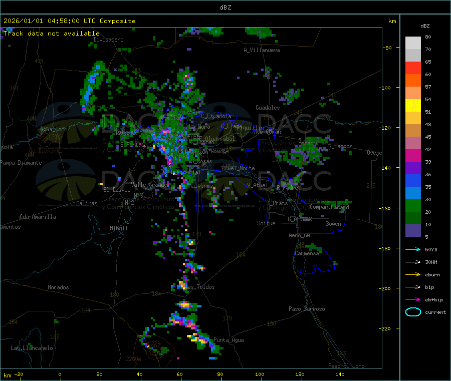451x381 pixels.
Task: Click the G_Campos map label
Action: 340,146
